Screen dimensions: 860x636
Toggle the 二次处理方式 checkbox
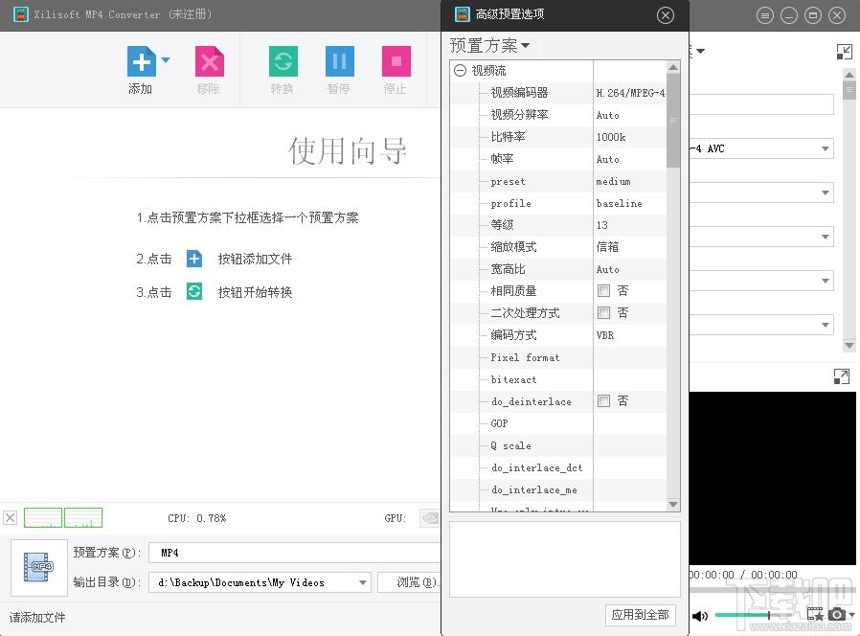[x=604, y=313]
